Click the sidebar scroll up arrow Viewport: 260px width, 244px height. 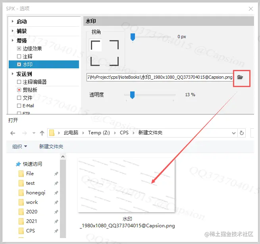pyautogui.click(x=63, y=157)
